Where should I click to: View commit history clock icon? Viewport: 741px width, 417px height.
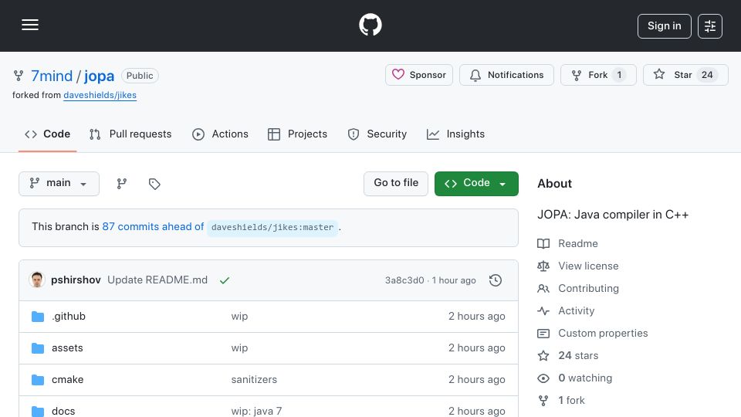coord(496,280)
